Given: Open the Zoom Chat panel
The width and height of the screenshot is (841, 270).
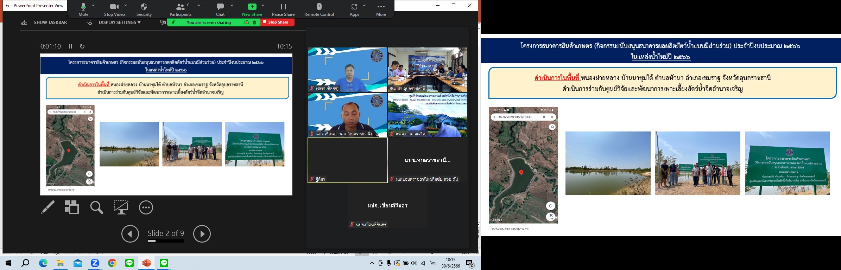Looking at the screenshot, I should (x=220, y=9).
